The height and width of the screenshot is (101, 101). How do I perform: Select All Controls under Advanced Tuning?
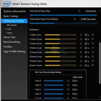(12, 25)
